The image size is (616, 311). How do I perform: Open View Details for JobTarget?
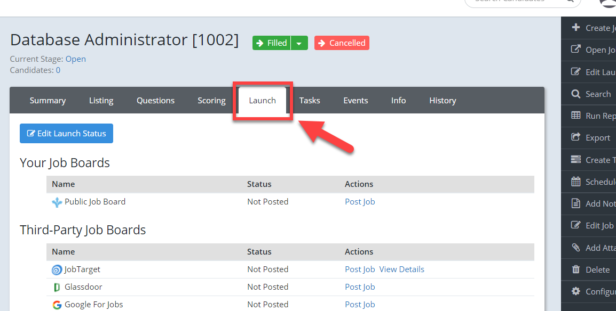[x=401, y=269]
